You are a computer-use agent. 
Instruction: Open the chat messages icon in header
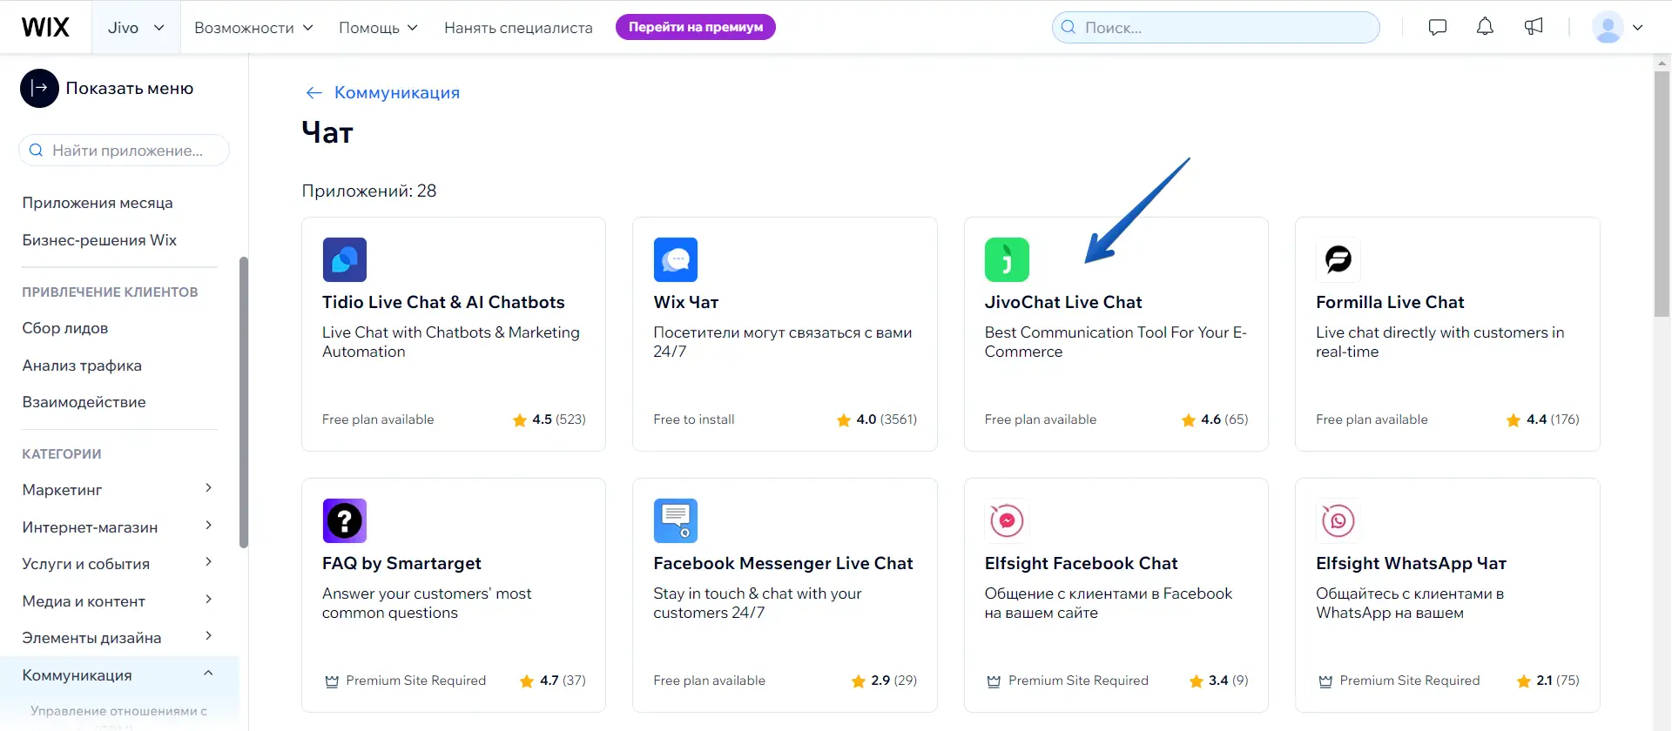(1437, 27)
